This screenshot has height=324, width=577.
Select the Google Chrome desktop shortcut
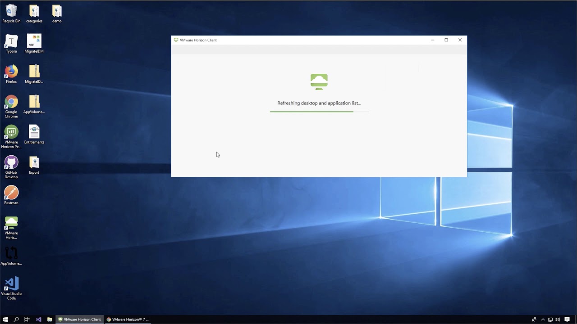[x=11, y=107]
